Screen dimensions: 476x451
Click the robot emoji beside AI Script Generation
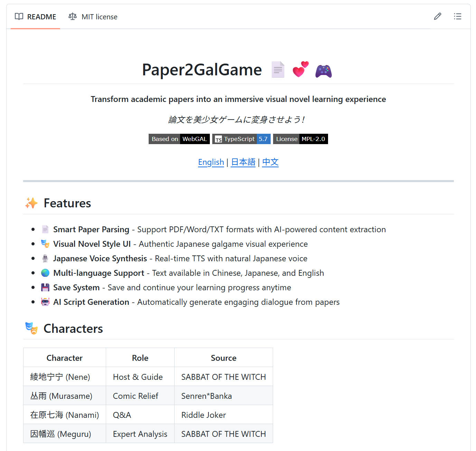[x=45, y=302]
